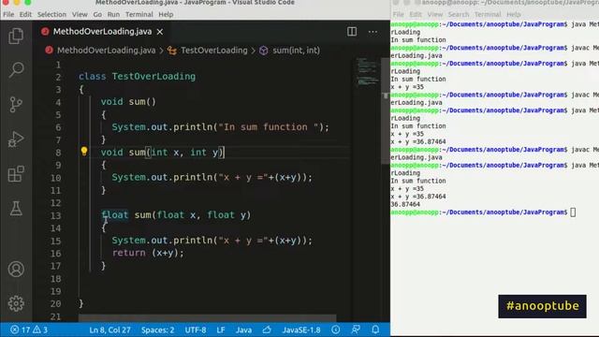Open the Search menu in the terminal window

pos(459,15)
